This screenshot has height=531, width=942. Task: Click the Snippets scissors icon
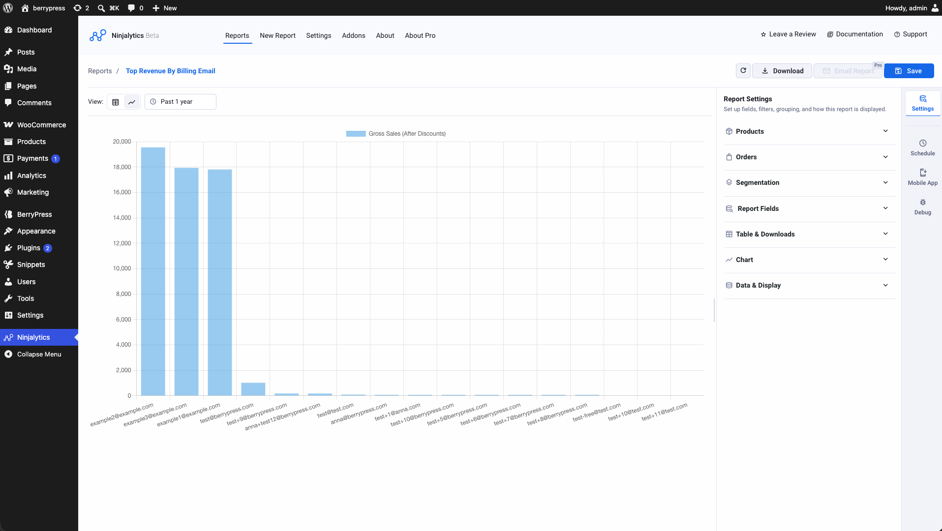8,265
